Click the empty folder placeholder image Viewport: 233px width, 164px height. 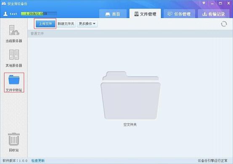point(130,95)
